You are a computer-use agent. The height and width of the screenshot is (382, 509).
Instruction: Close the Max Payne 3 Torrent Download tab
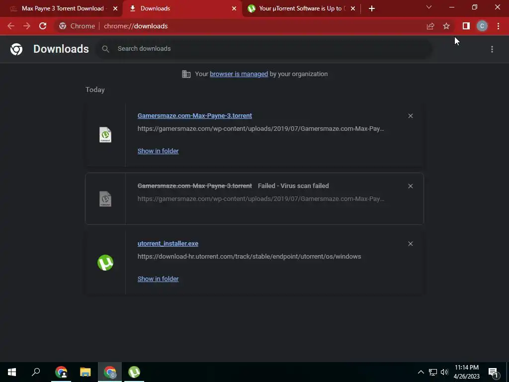[x=115, y=8]
